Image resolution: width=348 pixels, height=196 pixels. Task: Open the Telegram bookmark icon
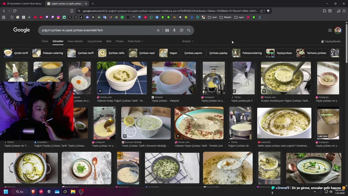(157, 17)
